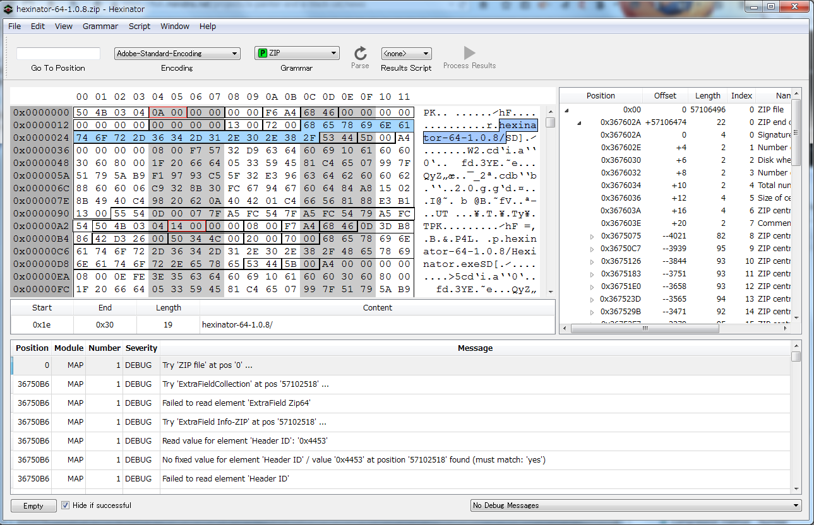Expand the tree node at 0x3675075
This screenshot has height=525, width=814.
(x=592, y=236)
